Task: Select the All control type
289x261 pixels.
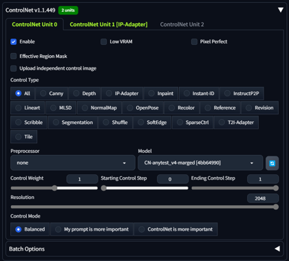Action: click(23, 94)
